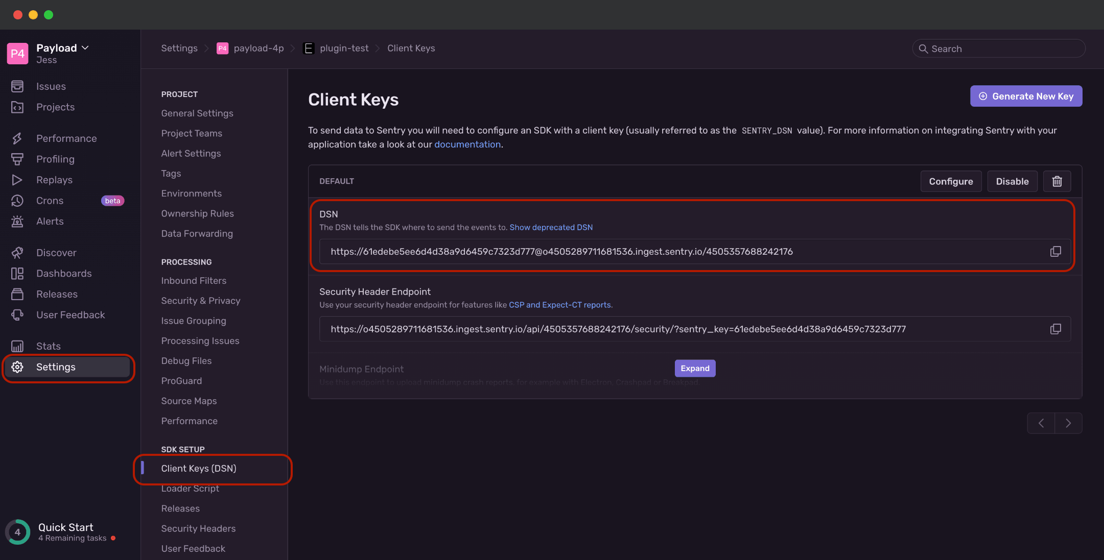The image size is (1104, 560).
Task: Click the Crons beta badge
Action: click(112, 201)
